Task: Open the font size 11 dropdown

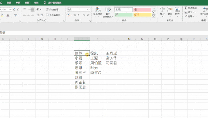Action: point(10,9)
